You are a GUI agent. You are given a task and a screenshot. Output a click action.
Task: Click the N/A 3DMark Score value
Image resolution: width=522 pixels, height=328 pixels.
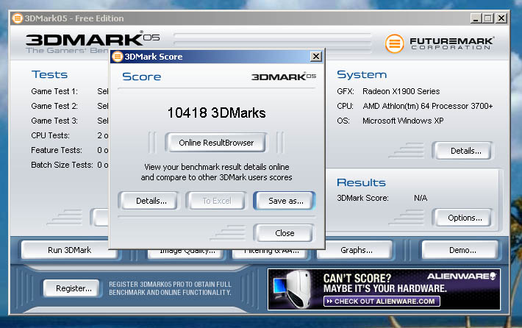421,198
